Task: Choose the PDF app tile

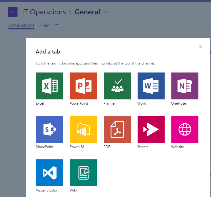Action: (x=117, y=129)
